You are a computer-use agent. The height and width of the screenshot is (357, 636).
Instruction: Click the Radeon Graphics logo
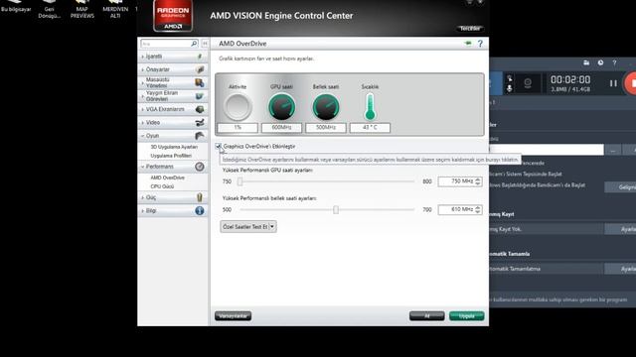pyautogui.click(x=173, y=16)
